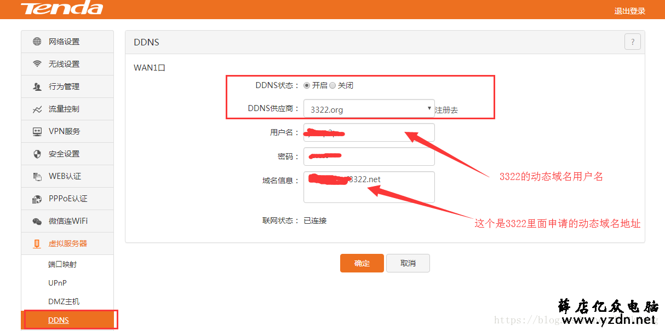665x331 pixels.
Task: Click the WEB认证 sidebar icon
Action: 37,176
